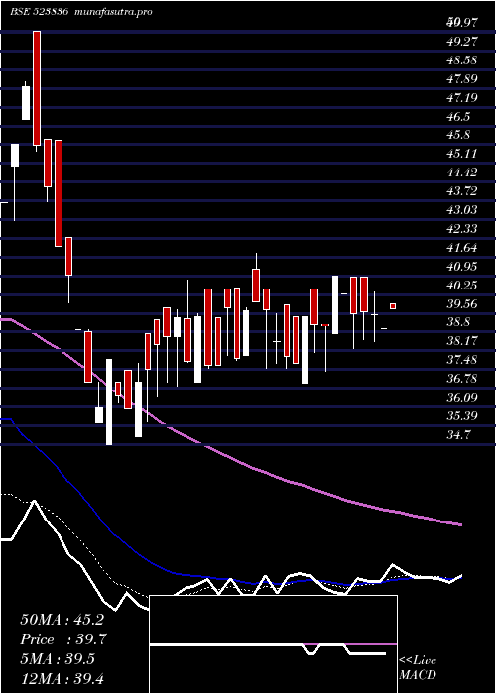Image resolution: width=496 pixels, height=694 pixels.
Task: Click the Price : 39.7 readout
Action: (62, 639)
